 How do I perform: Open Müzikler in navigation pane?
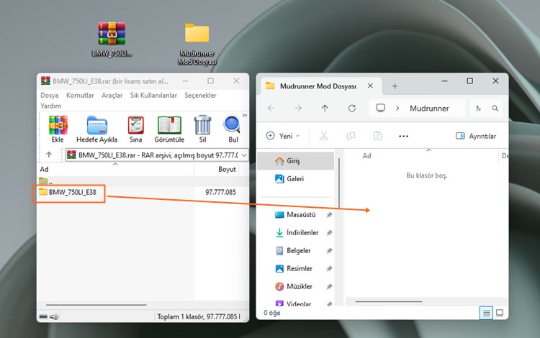(295, 286)
